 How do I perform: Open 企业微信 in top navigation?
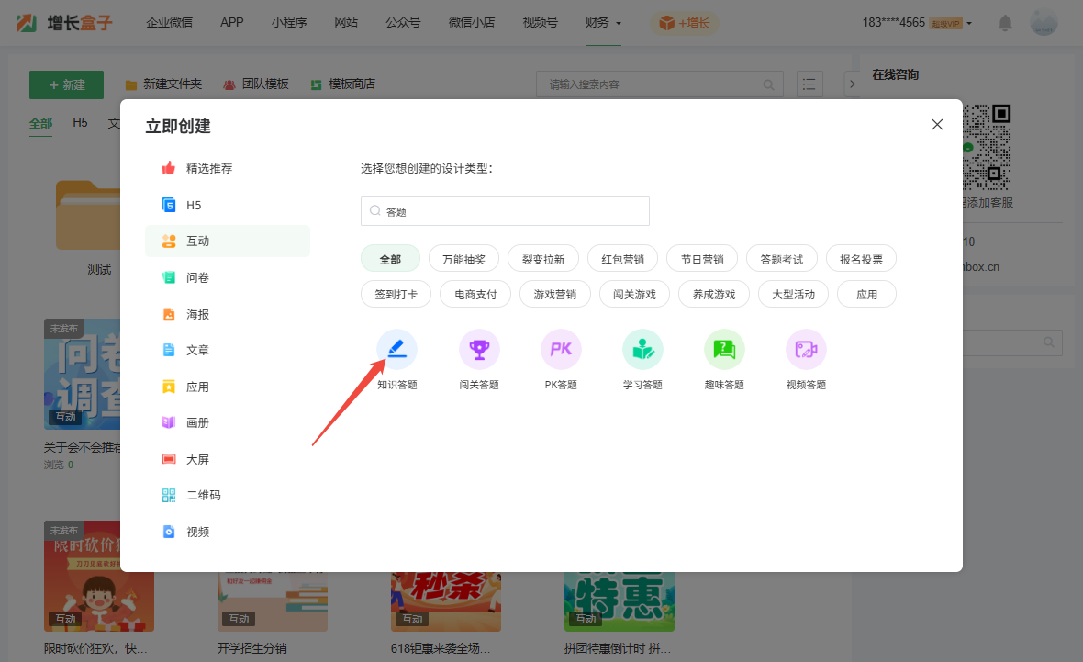click(x=170, y=23)
